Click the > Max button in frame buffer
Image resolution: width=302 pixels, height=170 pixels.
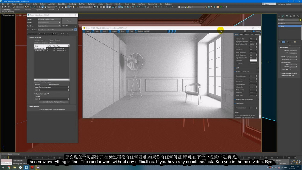pyautogui.click(x=95, y=31)
